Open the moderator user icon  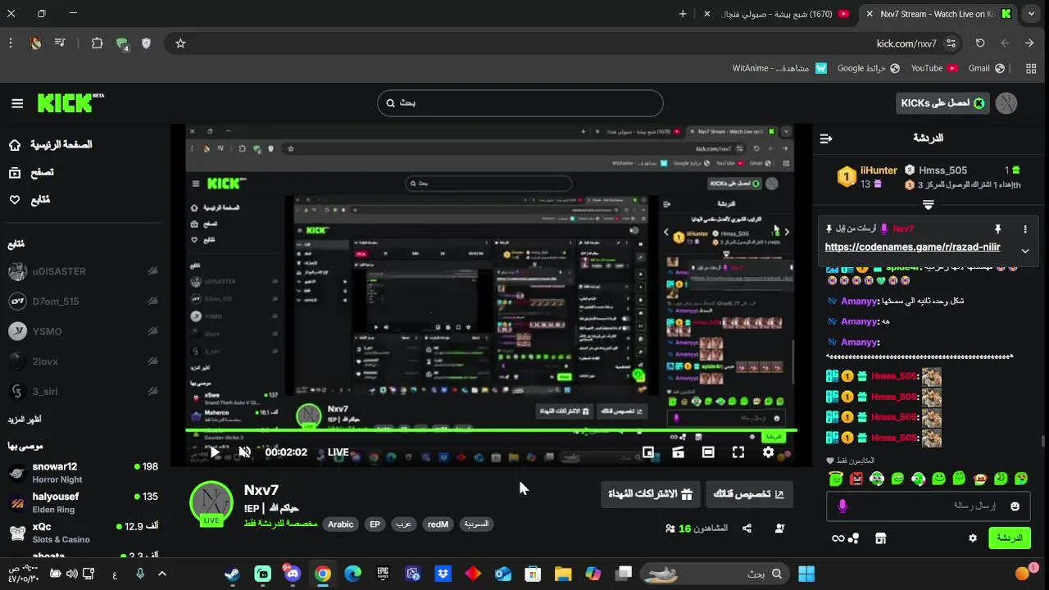pos(779,529)
